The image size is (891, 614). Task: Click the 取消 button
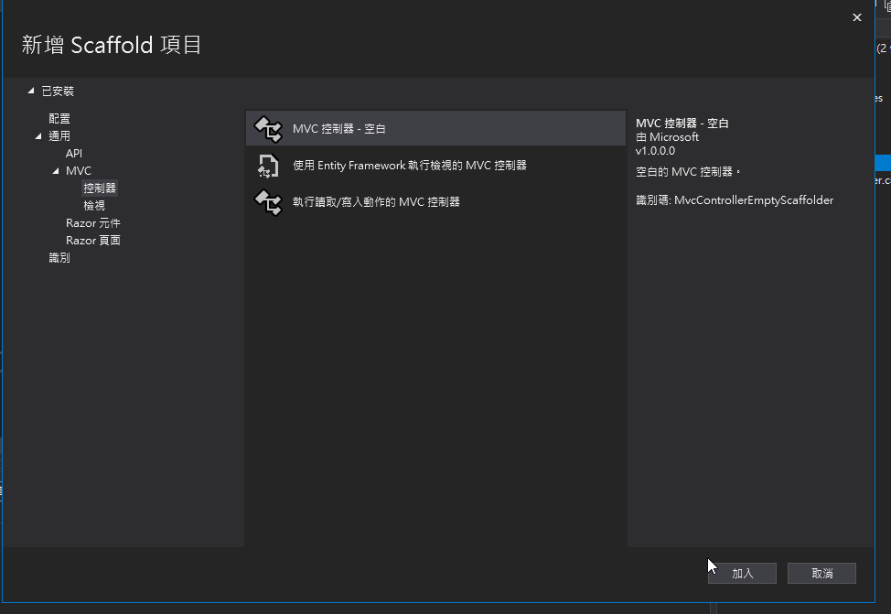(x=821, y=573)
